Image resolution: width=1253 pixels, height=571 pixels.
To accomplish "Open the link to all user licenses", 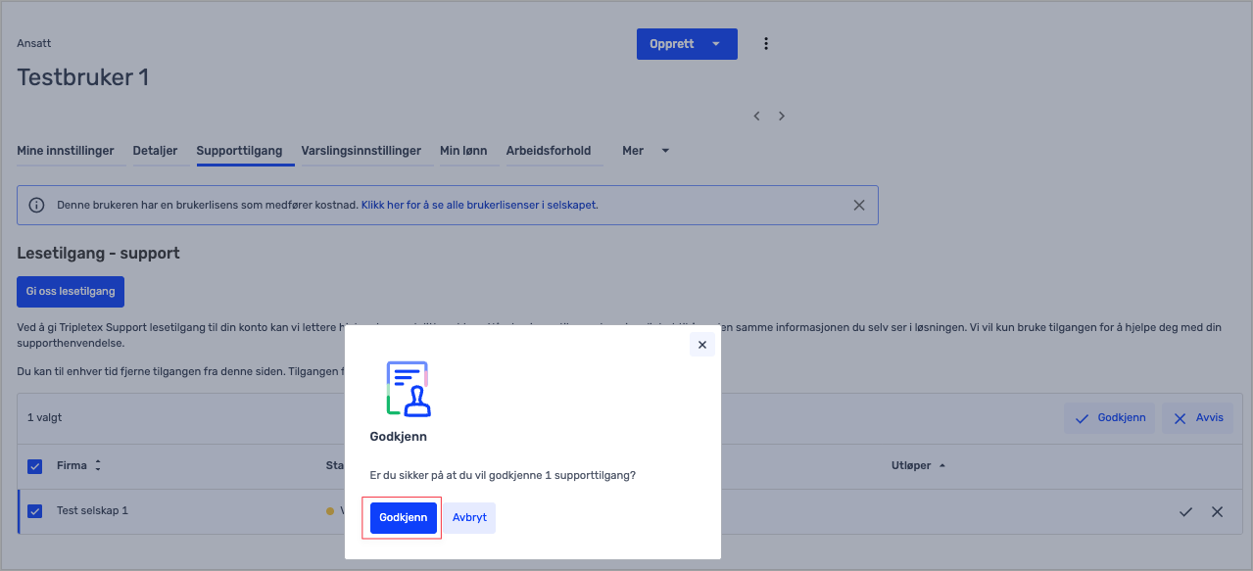I will (479, 206).
